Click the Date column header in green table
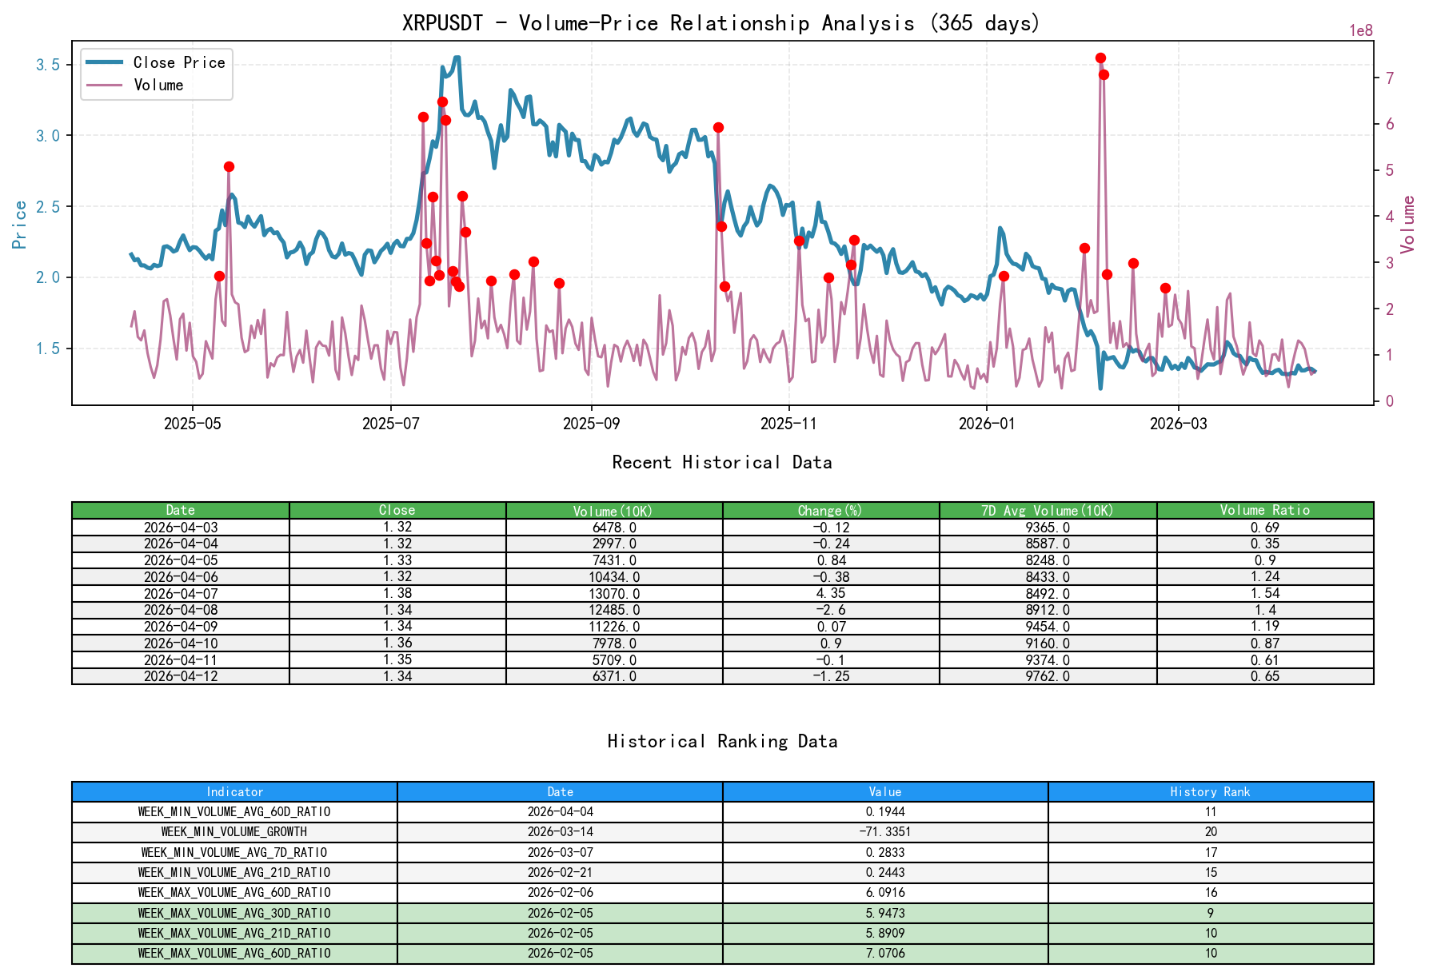This screenshot has width=1429, height=976. click(181, 510)
